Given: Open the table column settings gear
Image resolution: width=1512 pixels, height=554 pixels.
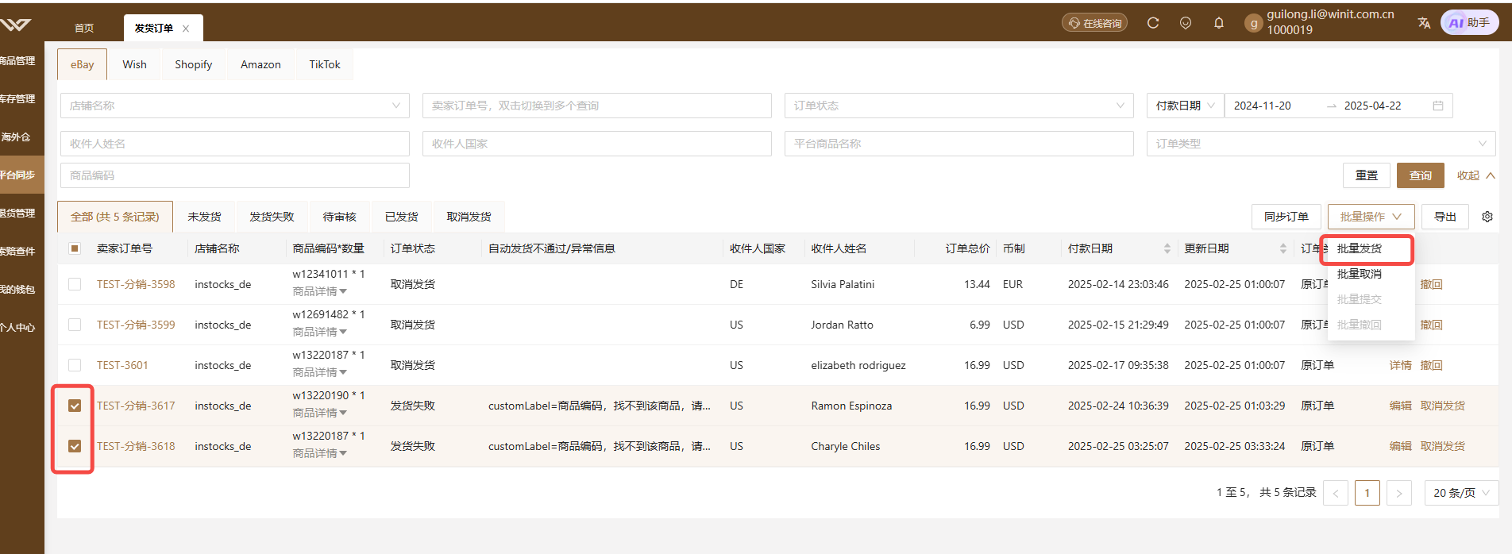Looking at the screenshot, I should click(x=1487, y=217).
